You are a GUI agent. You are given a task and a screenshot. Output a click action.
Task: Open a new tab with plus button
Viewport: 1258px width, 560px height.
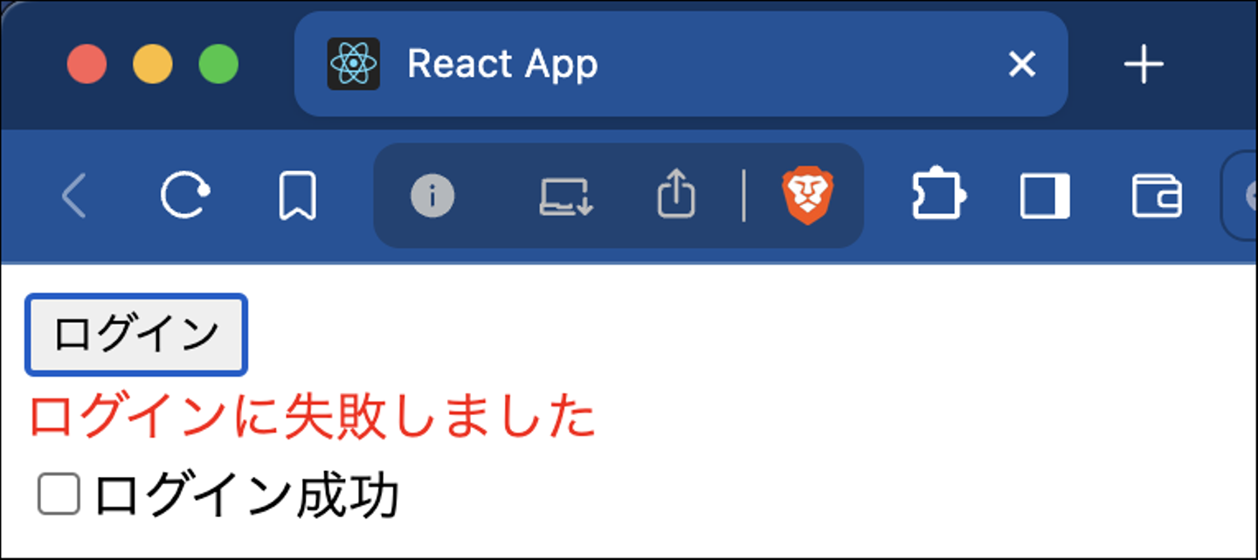1144,65
